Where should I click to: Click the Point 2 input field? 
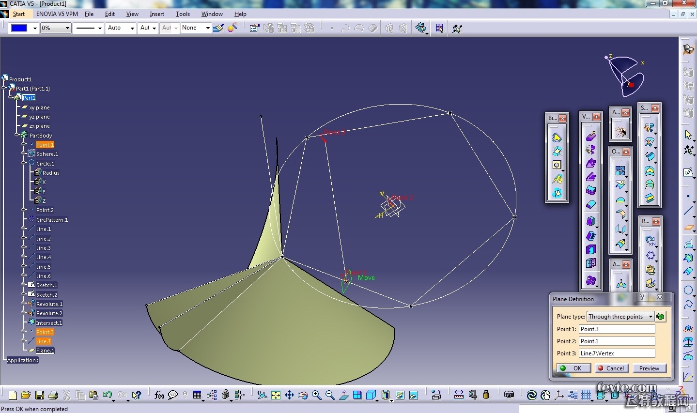click(617, 341)
